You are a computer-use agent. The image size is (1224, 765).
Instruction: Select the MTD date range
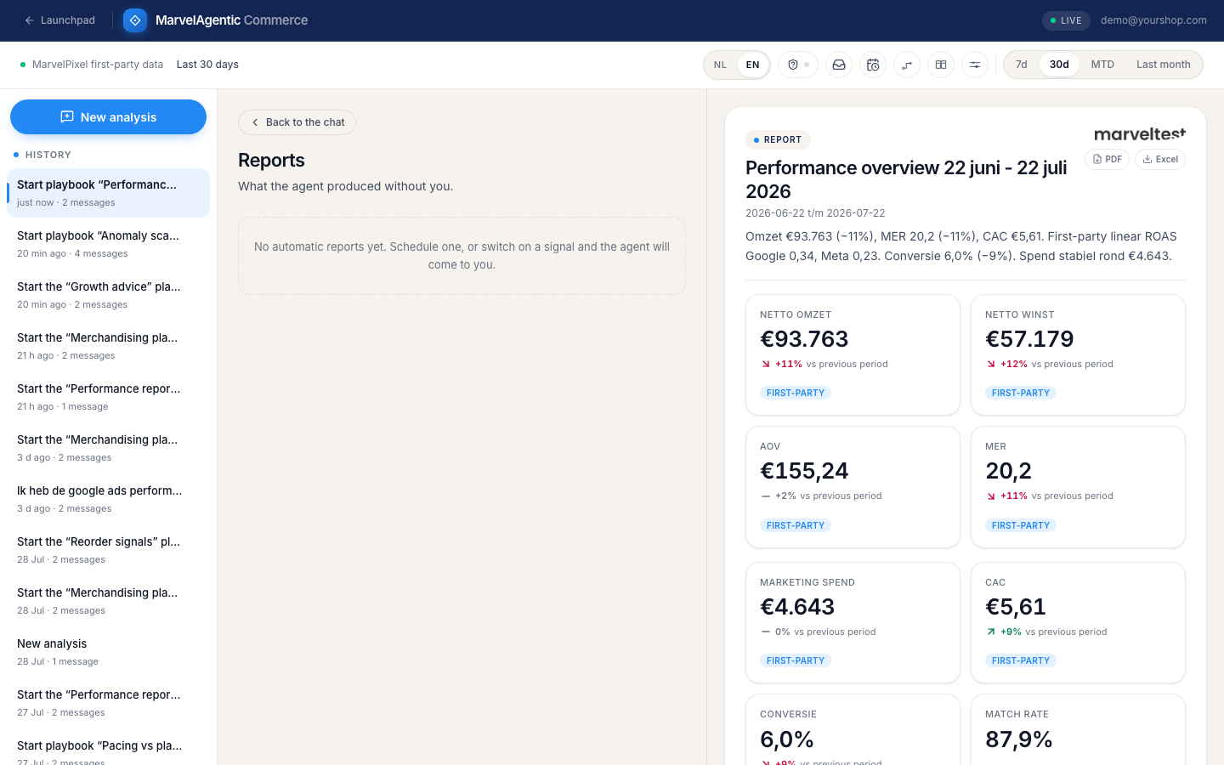click(1102, 65)
